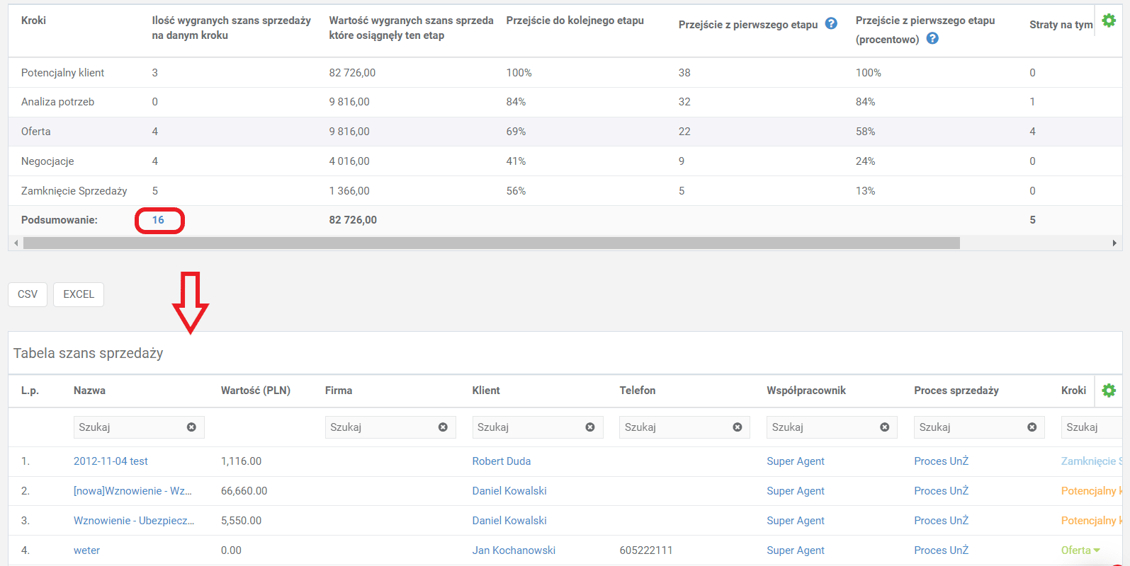The width and height of the screenshot is (1130, 566).
Task: Clear the Nazwa search field
Action: coord(191,427)
